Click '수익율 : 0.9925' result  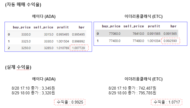70,102
